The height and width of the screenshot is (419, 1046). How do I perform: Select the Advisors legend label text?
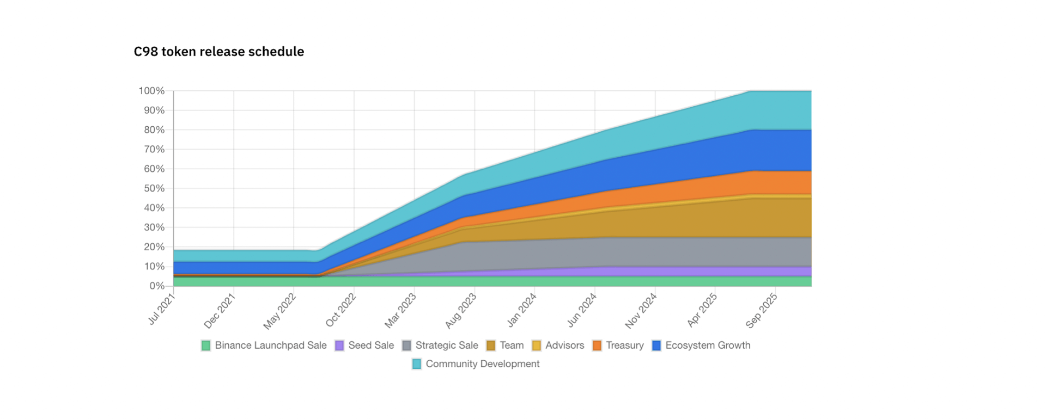564,346
